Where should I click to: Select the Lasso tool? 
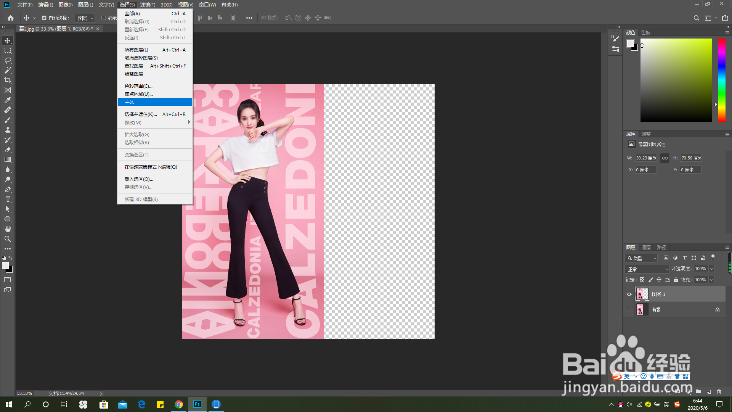pos(8,60)
